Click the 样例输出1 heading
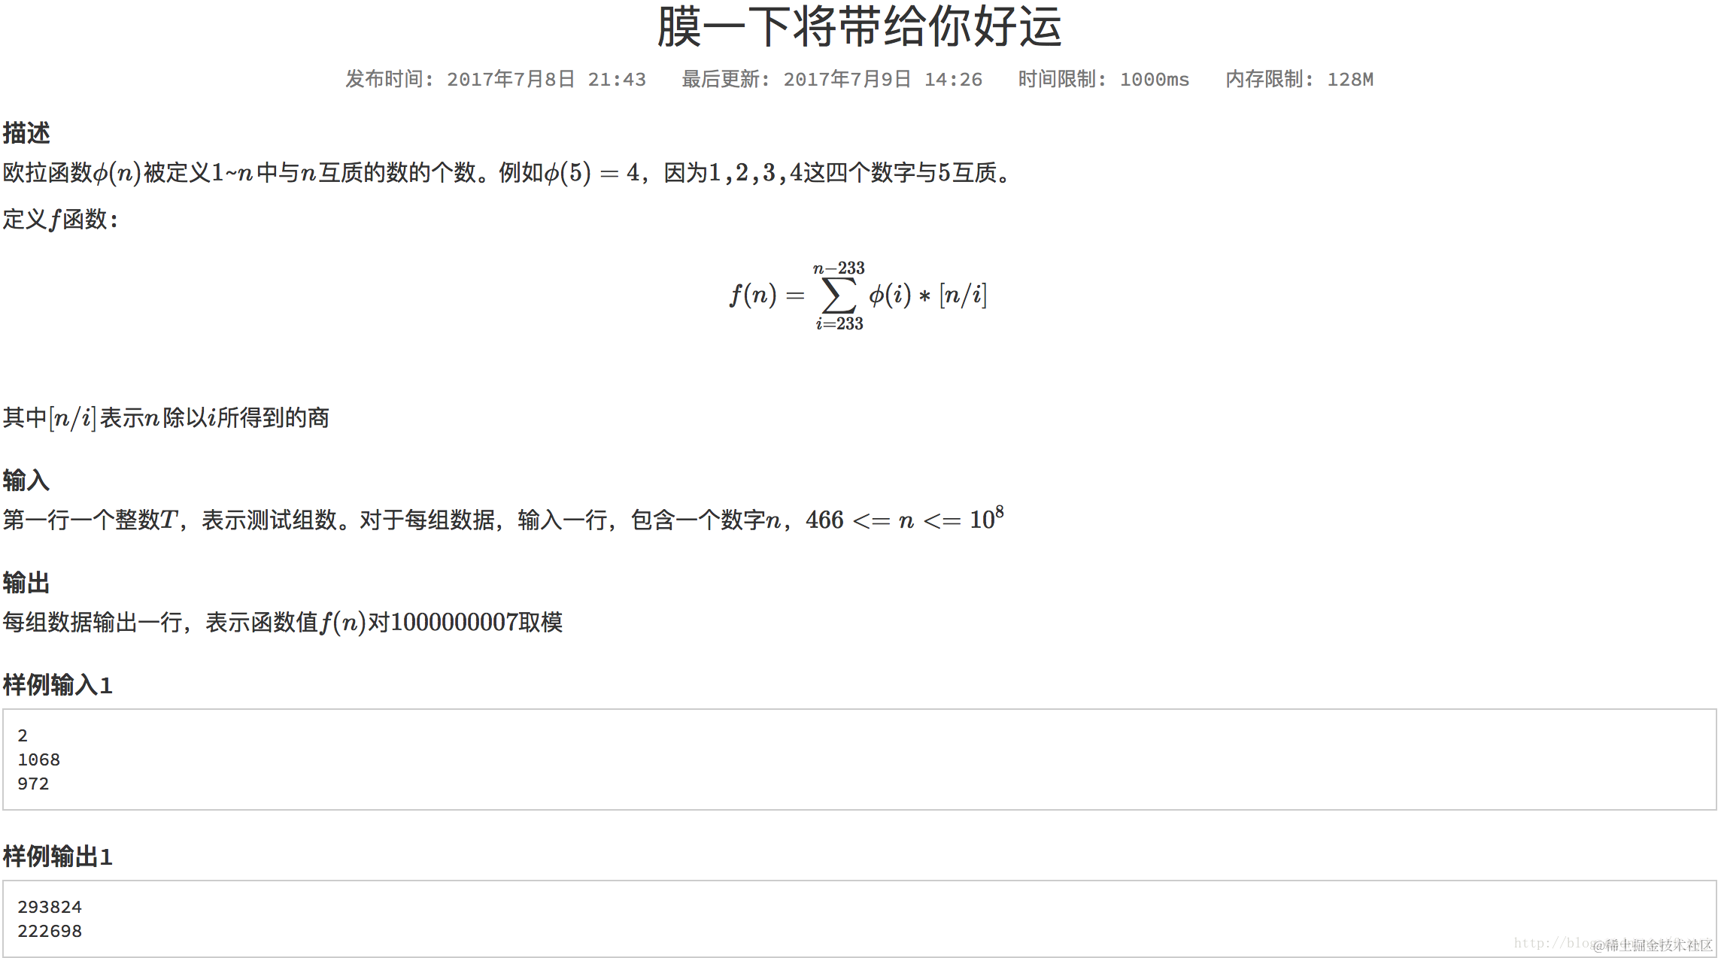The width and height of the screenshot is (1718, 958). [x=57, y=856]
